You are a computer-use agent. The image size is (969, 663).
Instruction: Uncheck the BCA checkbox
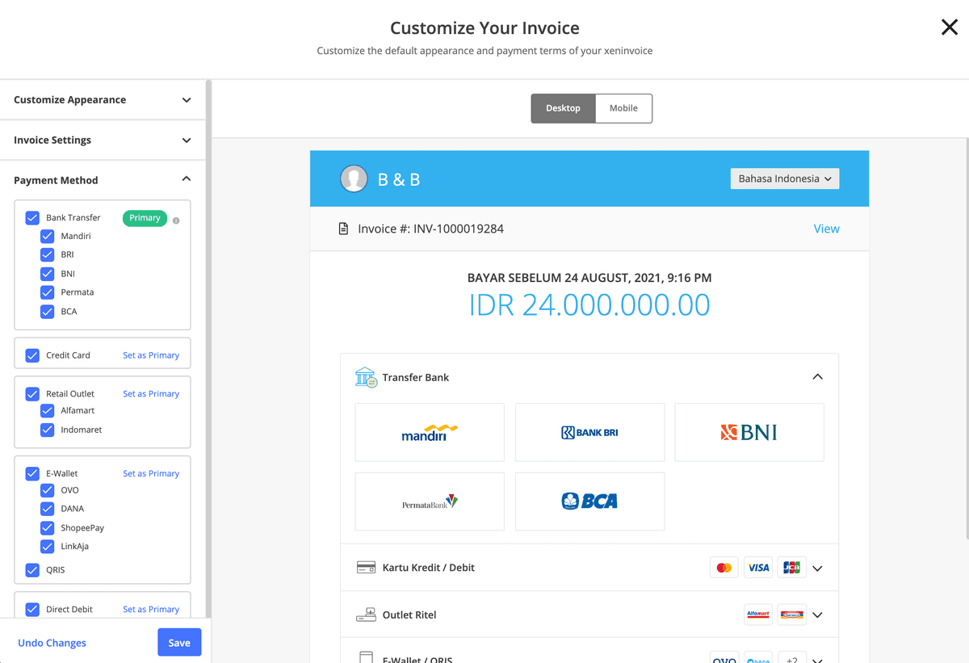[x=48, y=312]
